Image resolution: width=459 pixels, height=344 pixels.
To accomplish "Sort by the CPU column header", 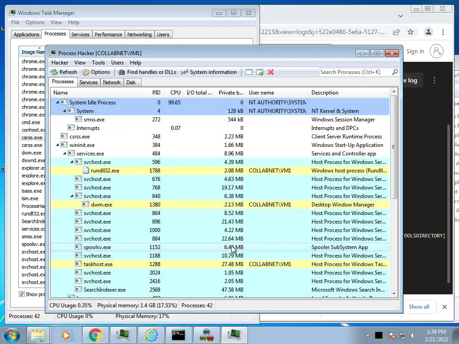I will coord(173,93).
